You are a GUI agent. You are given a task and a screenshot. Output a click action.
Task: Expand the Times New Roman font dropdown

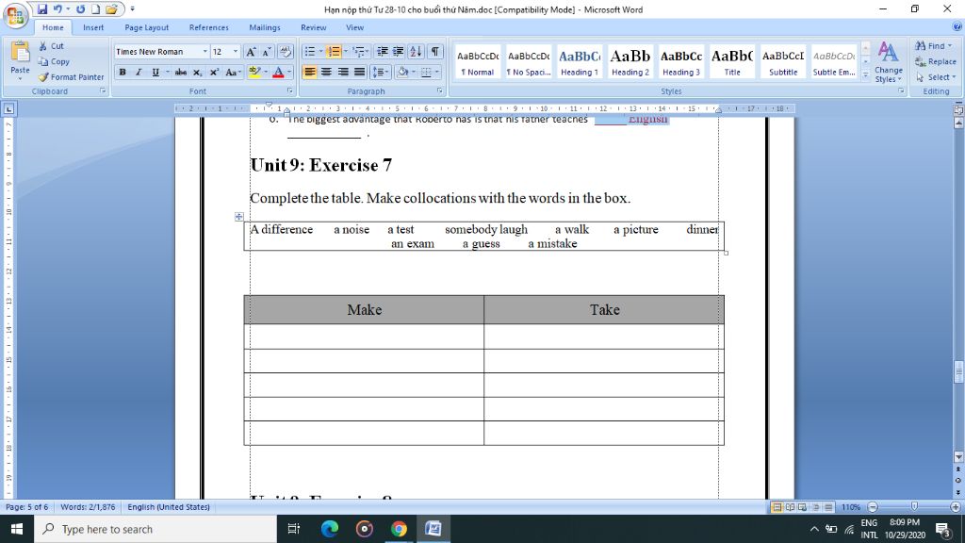click(204, 52)
